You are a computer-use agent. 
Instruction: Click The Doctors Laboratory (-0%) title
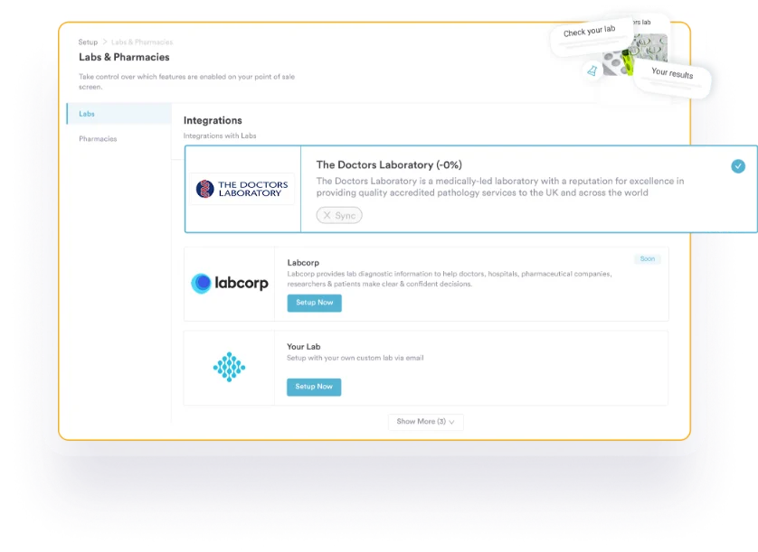(x=389, y=165)
